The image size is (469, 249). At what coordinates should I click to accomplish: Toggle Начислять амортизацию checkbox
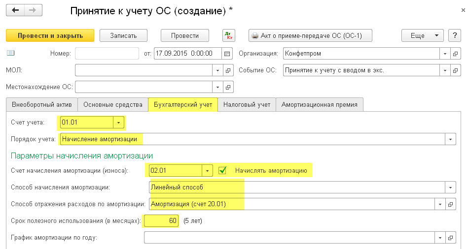[222, 171]
